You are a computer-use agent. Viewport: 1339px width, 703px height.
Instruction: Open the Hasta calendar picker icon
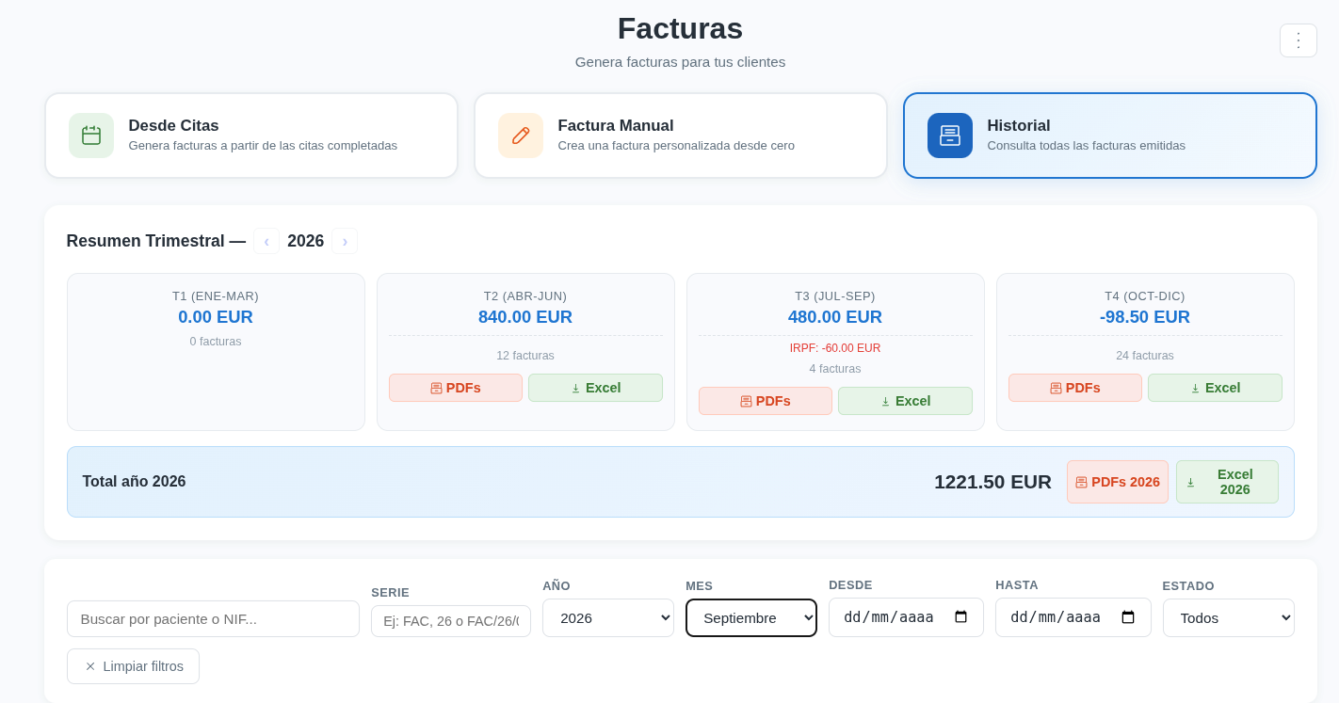coord(1128,617)
